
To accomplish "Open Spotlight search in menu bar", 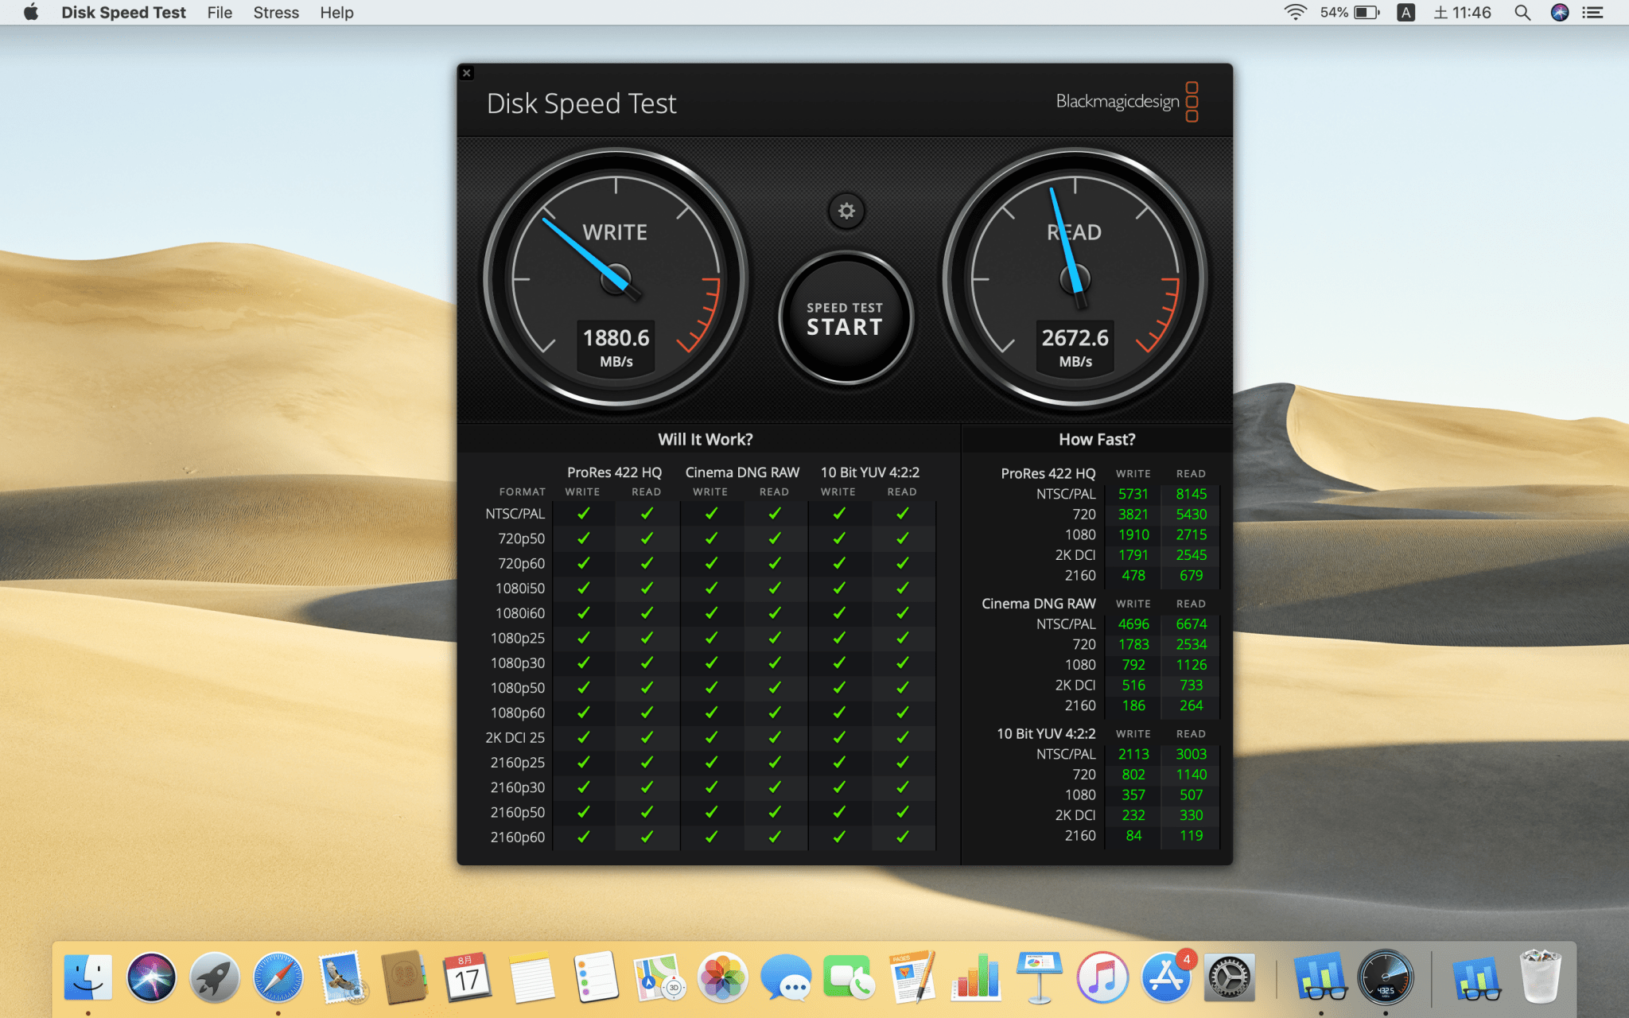I will (x=1522, y=13).
